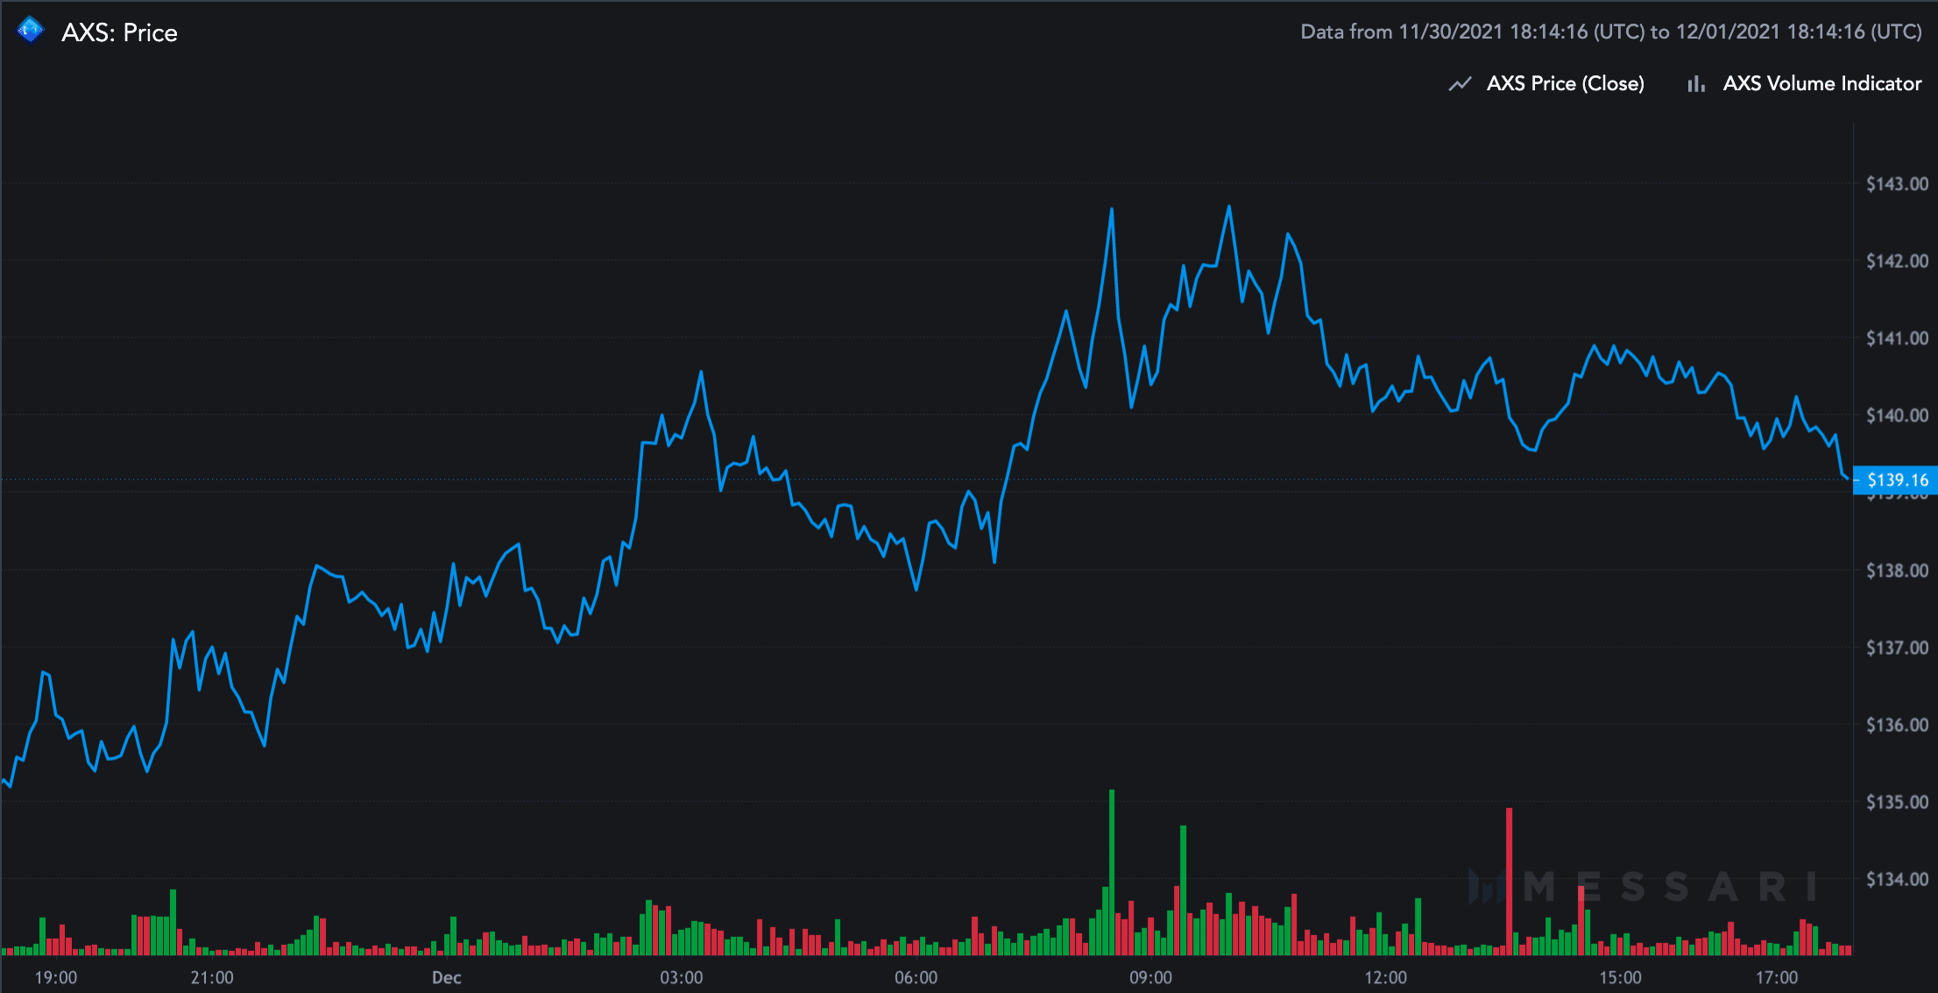The width and height of the screenshot is (1938, 993).
Task: Click the current price tag $139.16
Action: pyautogui.click(x=1895, y=479)
